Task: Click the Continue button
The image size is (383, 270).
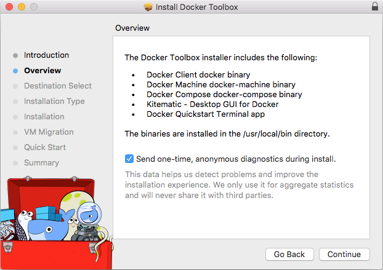Action: click(x=344, y=254)
